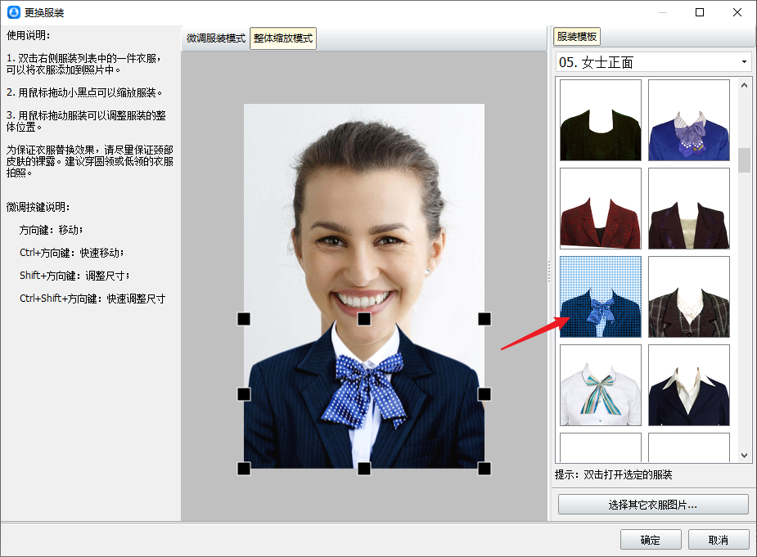This screenshot has height=557, width=757.
Task: Choose the plaid gray blazer thumbnail
Action: pyautogui.click(x=689, y=297)
